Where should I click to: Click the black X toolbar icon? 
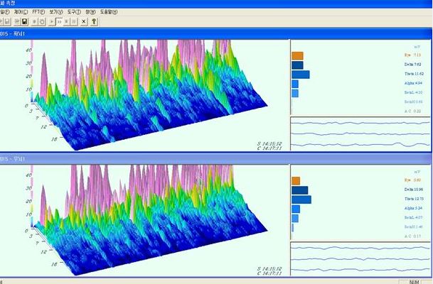point(84,21)
